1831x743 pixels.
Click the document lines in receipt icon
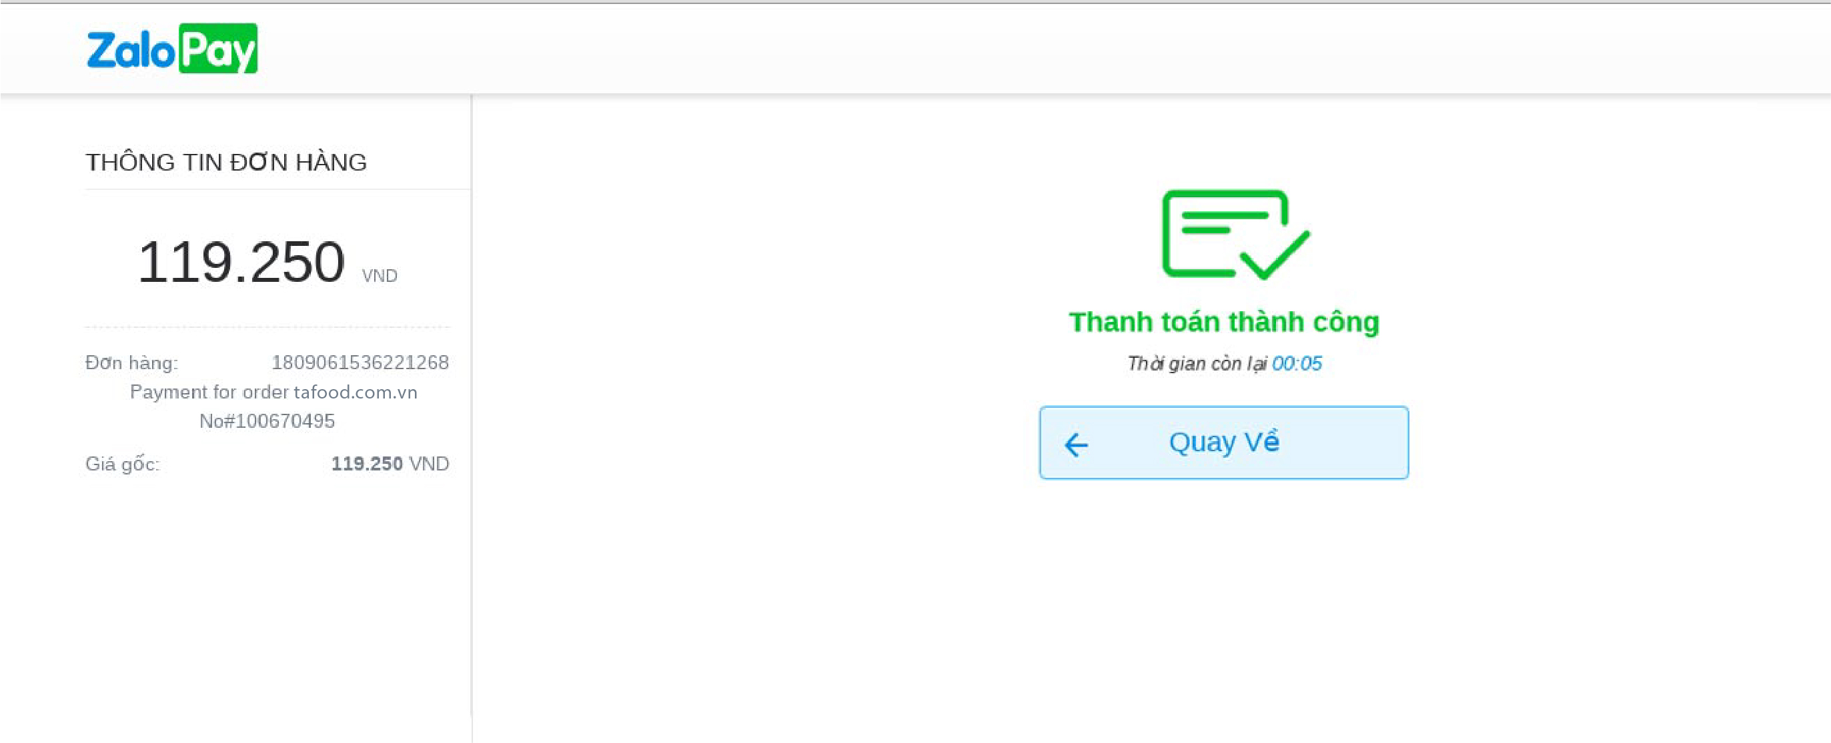tap(1225, 223)
